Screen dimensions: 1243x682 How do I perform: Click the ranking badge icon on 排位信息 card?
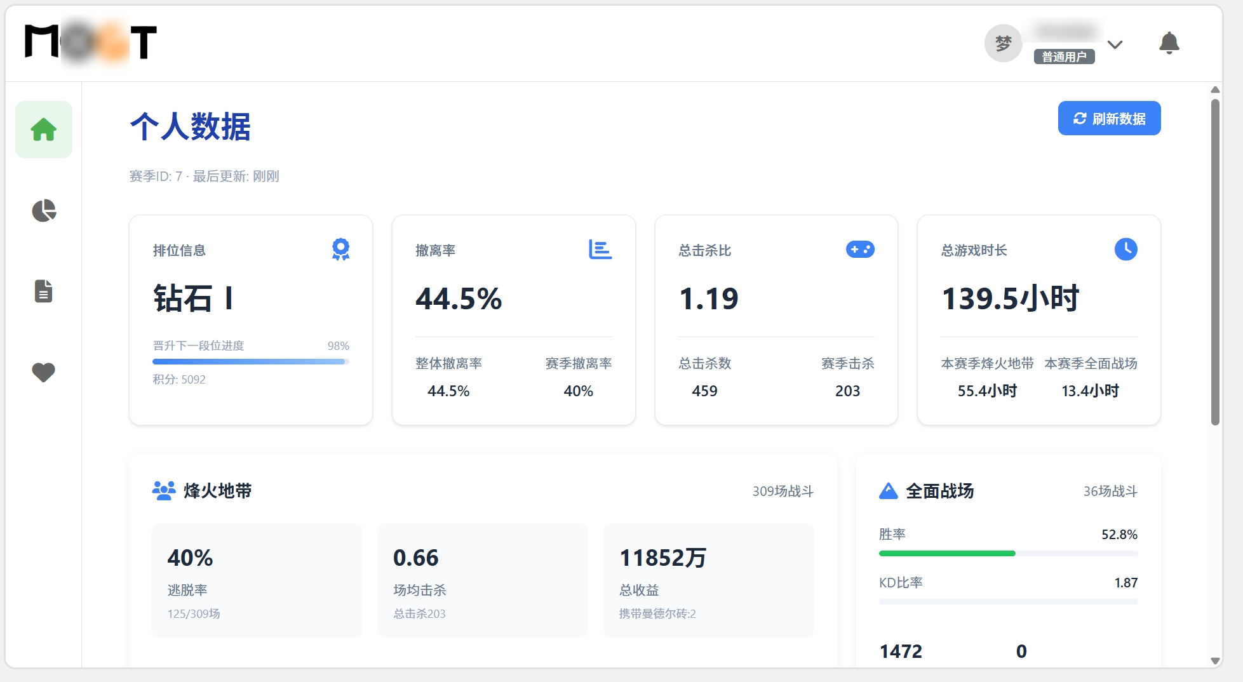(x=340, y=250)
